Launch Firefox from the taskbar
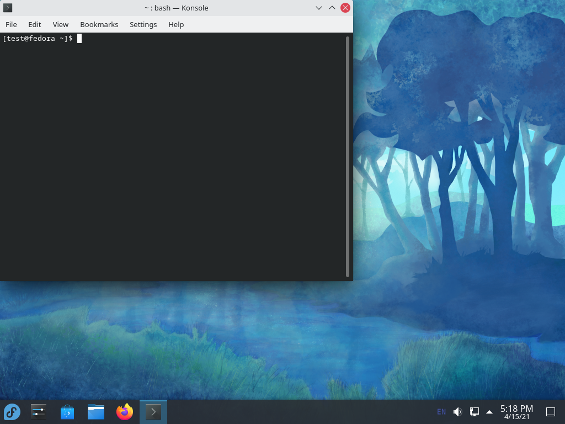The image size is (565, 424). click(125, 412)
